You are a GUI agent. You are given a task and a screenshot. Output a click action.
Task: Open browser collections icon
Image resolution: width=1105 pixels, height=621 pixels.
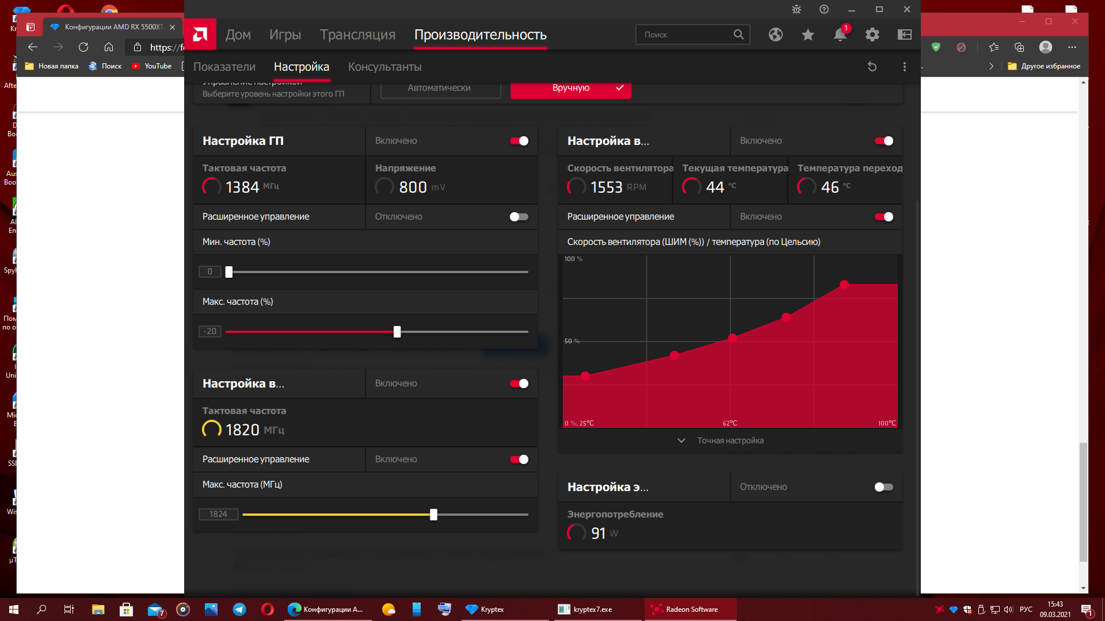pyautogui.click(x=1019, y=47)
